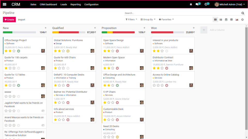Open the Favorites dropdown
The image size is (248, 139).
[x=166, y=20]
